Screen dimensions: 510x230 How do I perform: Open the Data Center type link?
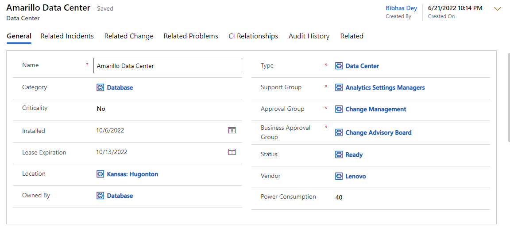(362, 66)
